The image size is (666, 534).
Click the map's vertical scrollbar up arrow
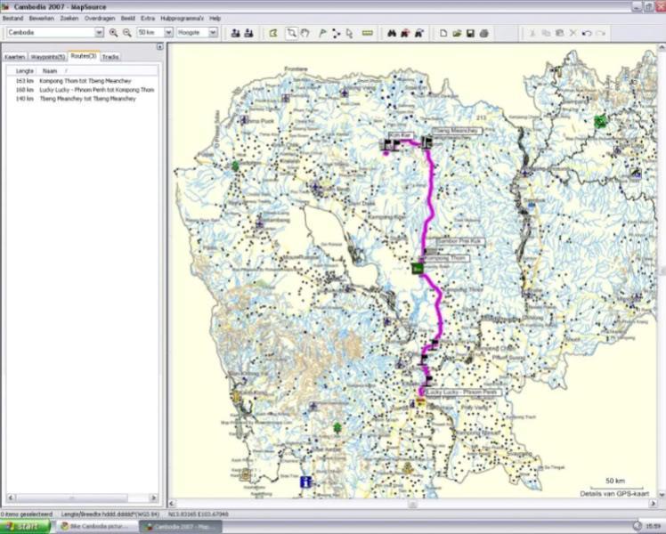click(x=662, y=47)
